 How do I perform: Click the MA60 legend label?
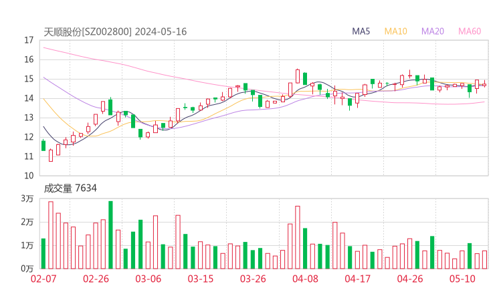click(x=470, y=31)
